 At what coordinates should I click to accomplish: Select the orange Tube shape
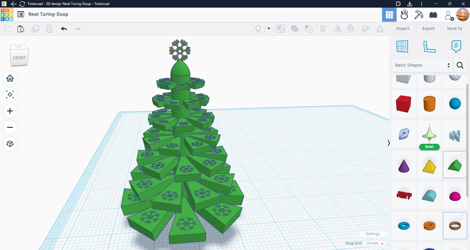pos(429,226)
